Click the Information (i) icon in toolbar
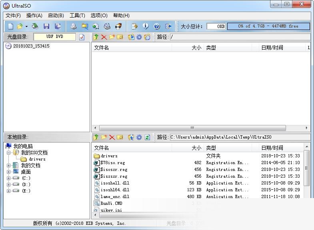 pyautogui.click(x=146, y=26)
